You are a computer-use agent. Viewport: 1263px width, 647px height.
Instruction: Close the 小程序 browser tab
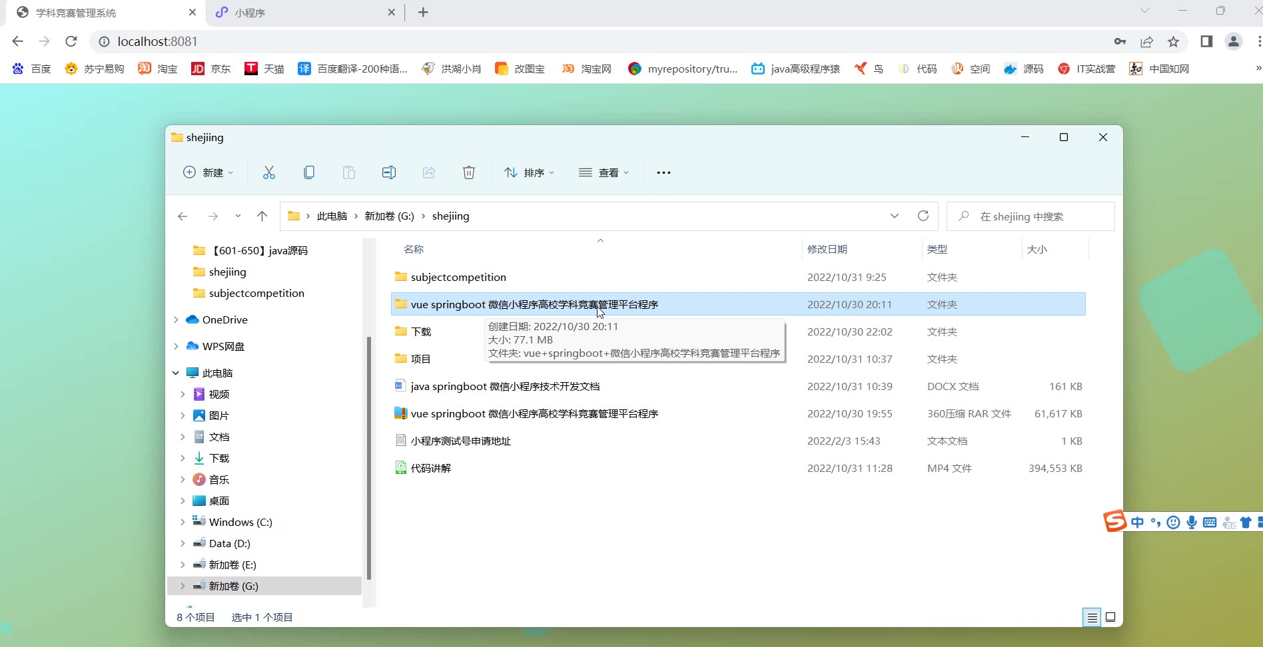point(392,12)
